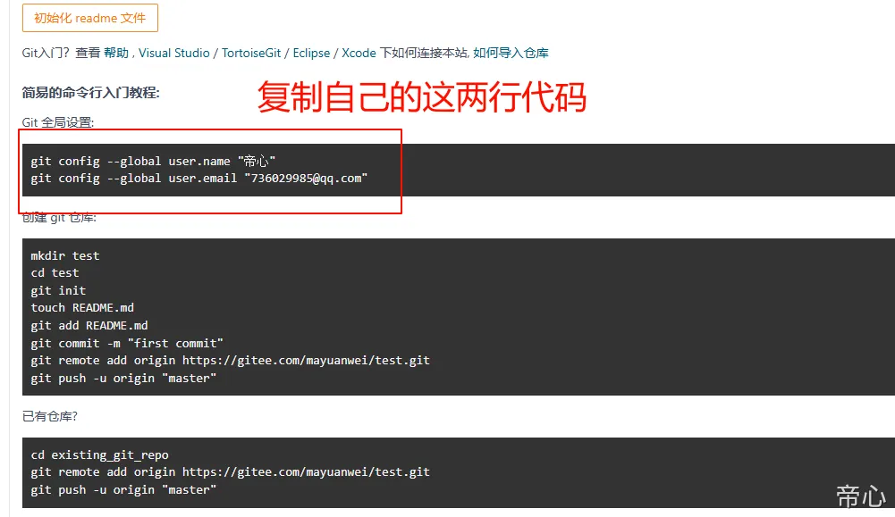895x517 pixels.
Task: Click the 初始化 readme 文件 button
Action: click(x=90, y=18)
